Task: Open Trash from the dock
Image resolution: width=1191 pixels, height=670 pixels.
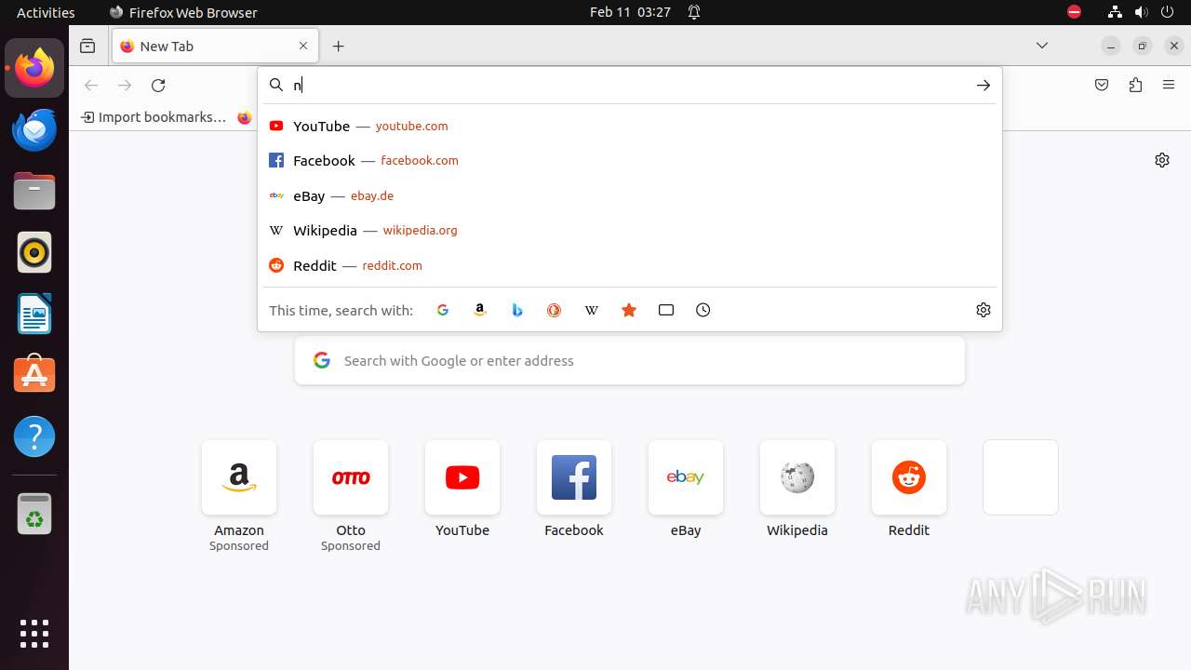Action: pos(34,514)
